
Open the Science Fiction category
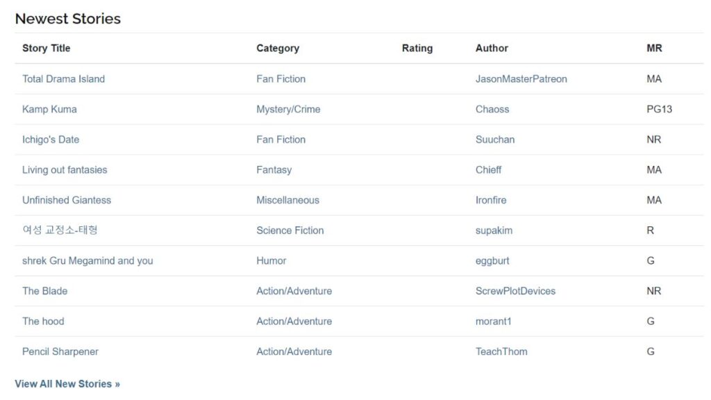coord(290,231)
